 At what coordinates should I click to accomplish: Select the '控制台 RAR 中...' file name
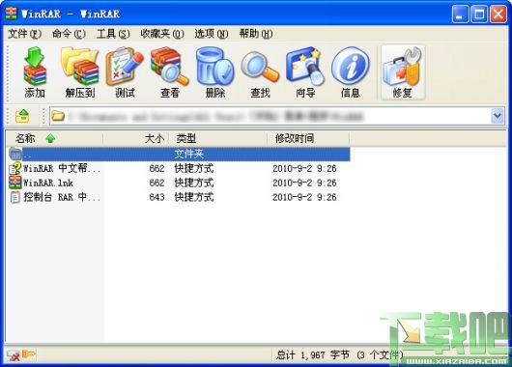point(62,197)
